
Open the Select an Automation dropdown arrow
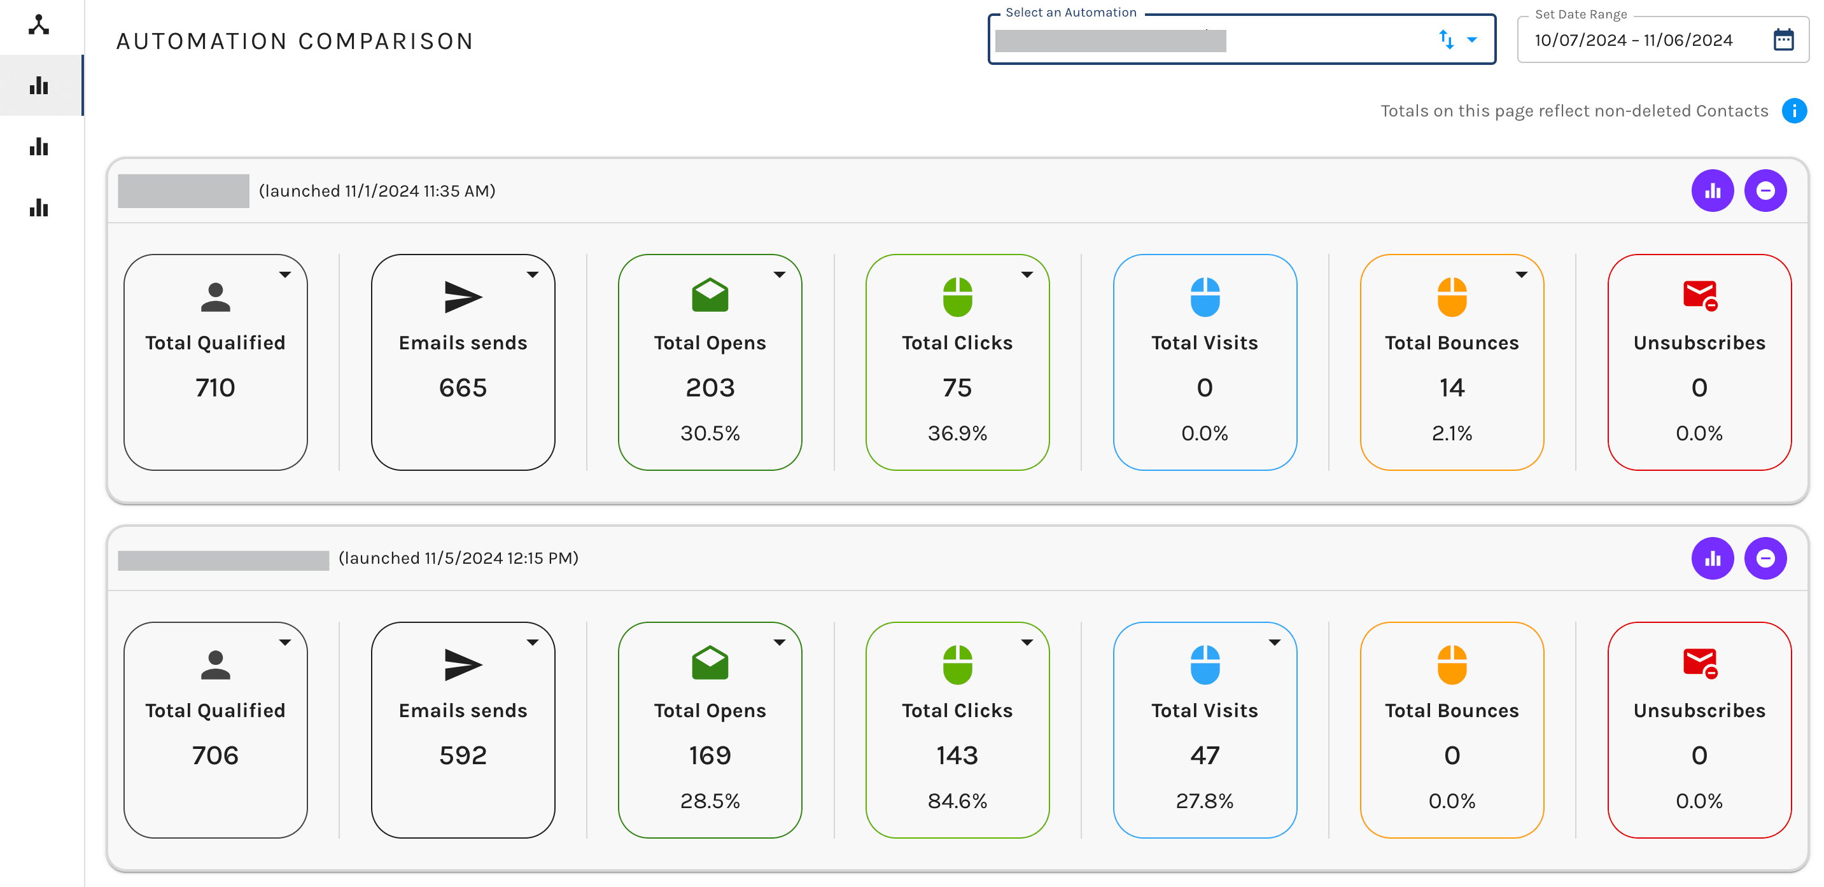1473,40
